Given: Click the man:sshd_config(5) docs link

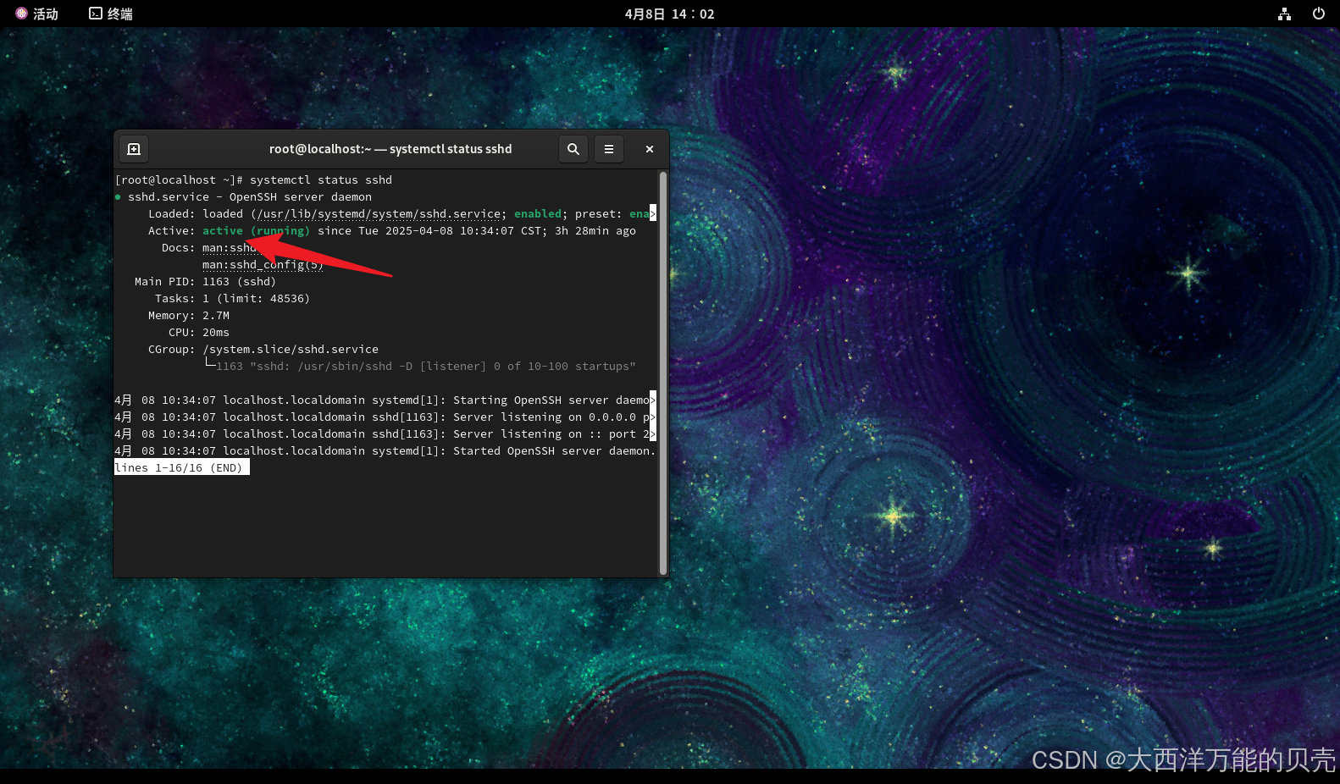Looking at the screenshot, I should (x=263, y=265).
